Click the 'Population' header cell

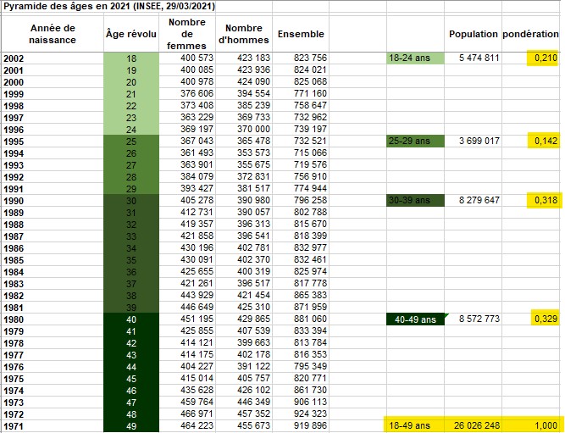click(474, 34)
